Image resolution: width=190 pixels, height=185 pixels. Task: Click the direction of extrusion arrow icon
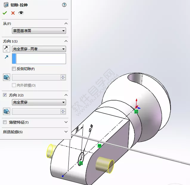pyautogui.click(x=6, y=57)
